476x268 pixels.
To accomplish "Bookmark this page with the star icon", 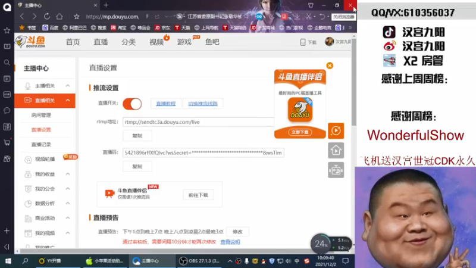I will point(77,17).
